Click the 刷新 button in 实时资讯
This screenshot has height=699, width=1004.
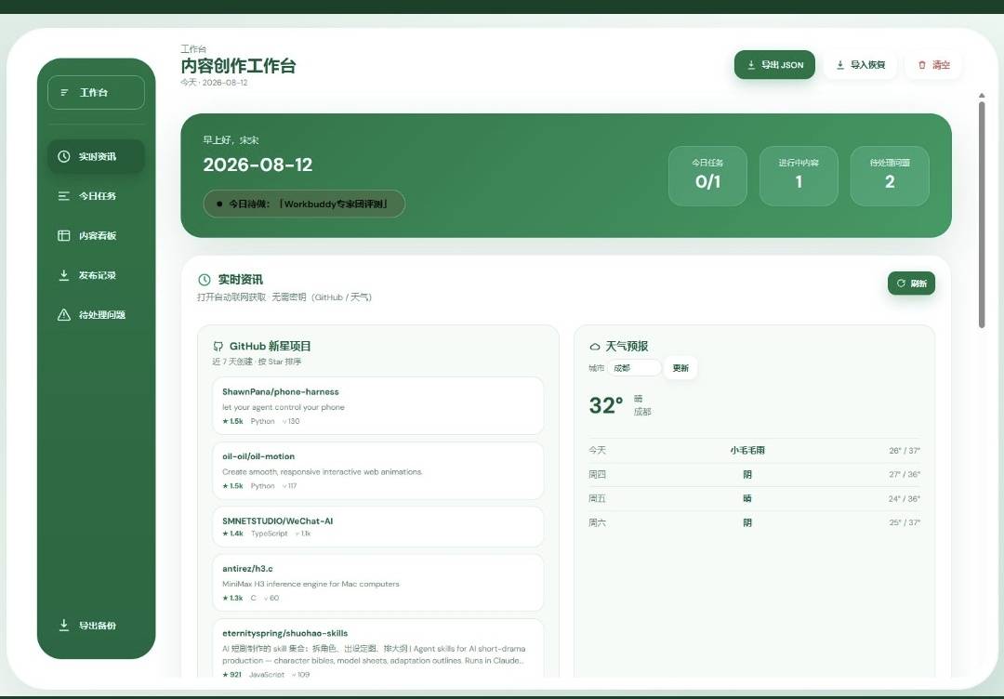[911, 284]
